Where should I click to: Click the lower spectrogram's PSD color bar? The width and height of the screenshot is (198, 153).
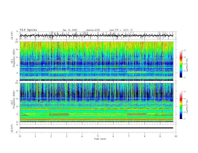click(x=181, y=105)
